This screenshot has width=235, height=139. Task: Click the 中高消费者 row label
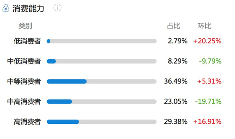coord(24,102)
